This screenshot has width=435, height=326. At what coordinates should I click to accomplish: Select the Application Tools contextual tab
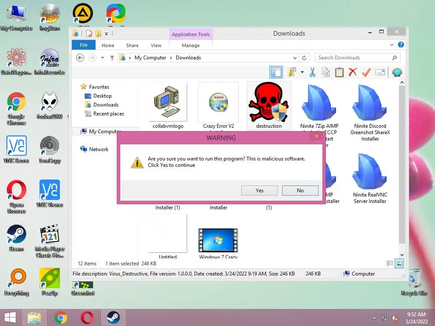pos(191,34)
